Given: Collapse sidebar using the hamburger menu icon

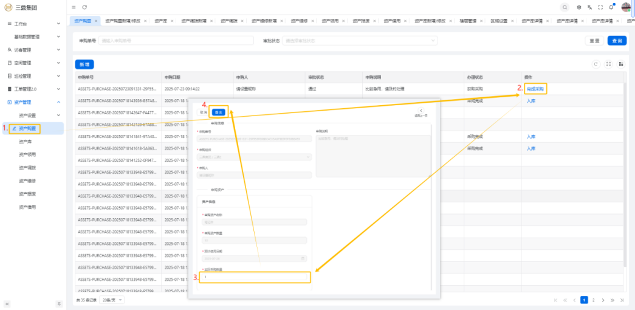Looking at the screenshot, I should (x=74, y=7).
